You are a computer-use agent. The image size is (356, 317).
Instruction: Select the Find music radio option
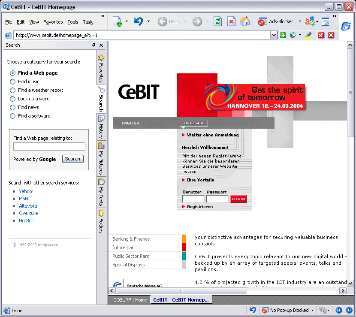[13, 82]
